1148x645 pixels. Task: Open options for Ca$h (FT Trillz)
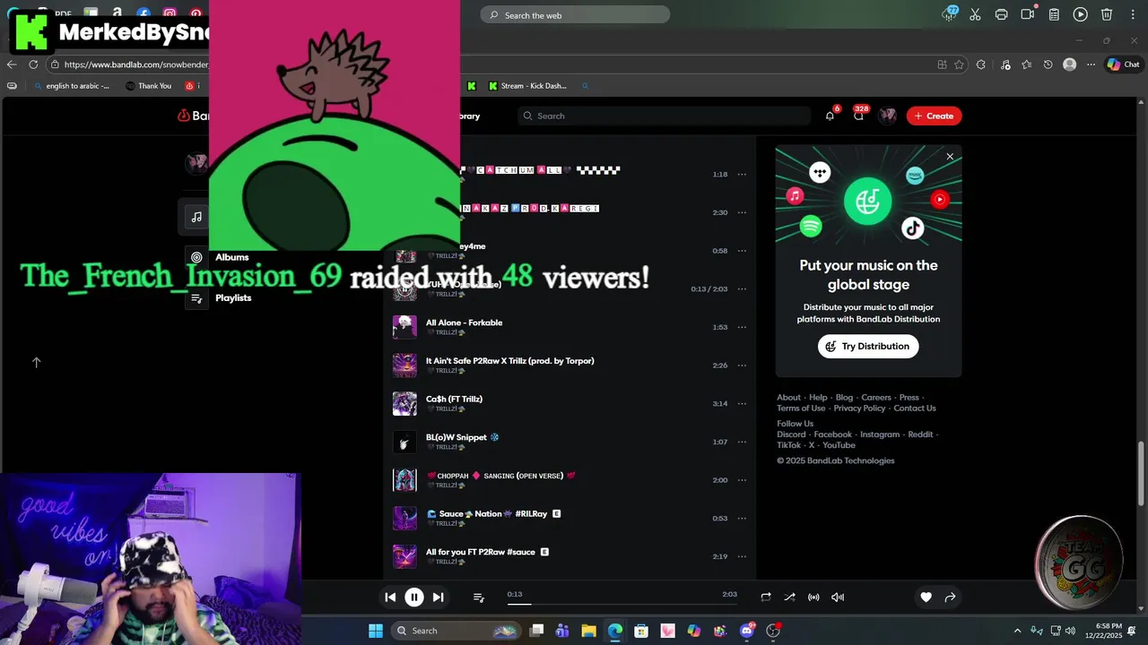tap(742, 404)
